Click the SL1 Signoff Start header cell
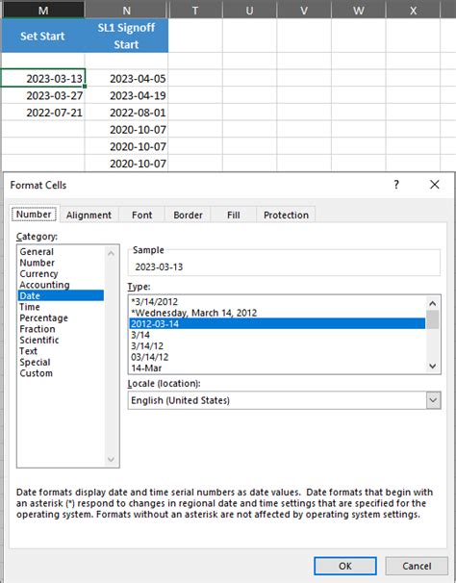Image resolution: width=456 pixels, height=583 pixels. (x=126, y=36)
